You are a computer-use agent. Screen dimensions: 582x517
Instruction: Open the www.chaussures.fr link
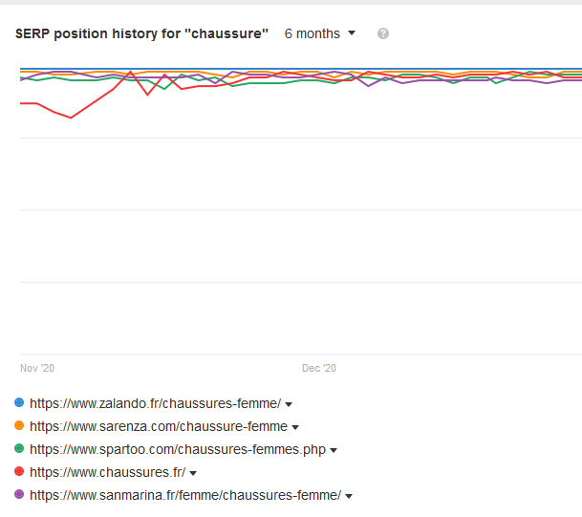click(107, 472)
